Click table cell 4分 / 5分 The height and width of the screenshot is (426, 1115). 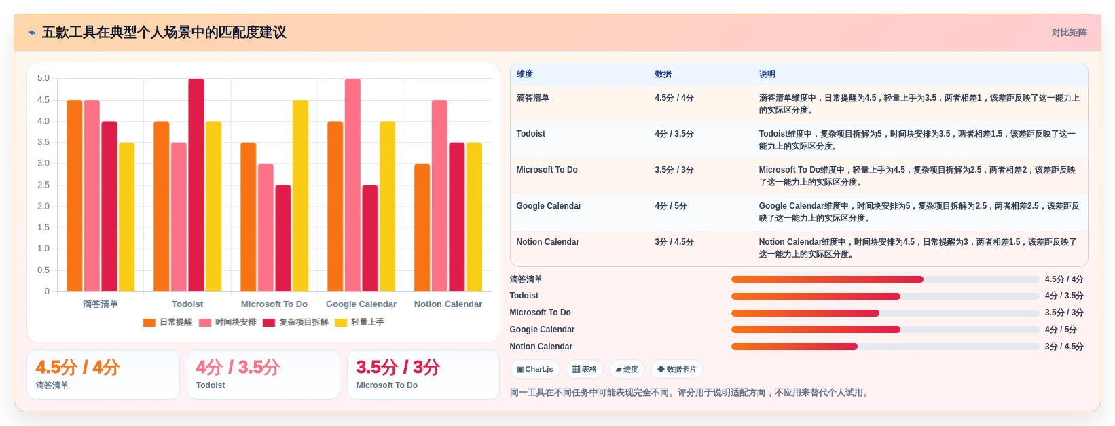671,206
